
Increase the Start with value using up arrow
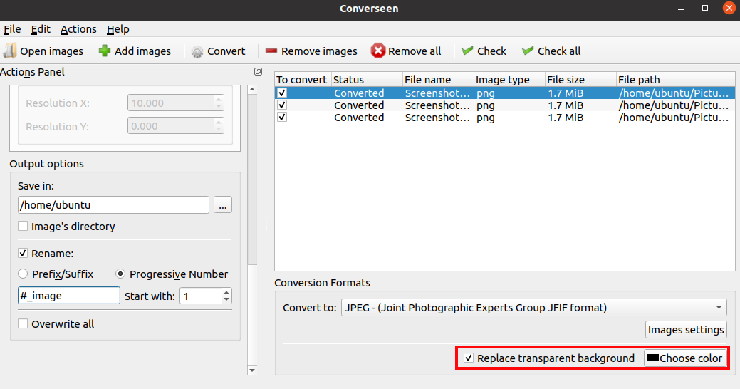226,292
